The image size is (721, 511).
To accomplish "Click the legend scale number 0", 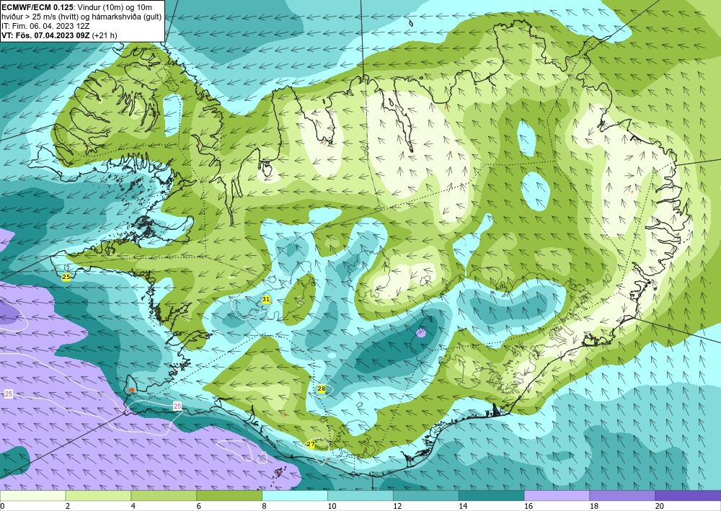I will point(2,507).
